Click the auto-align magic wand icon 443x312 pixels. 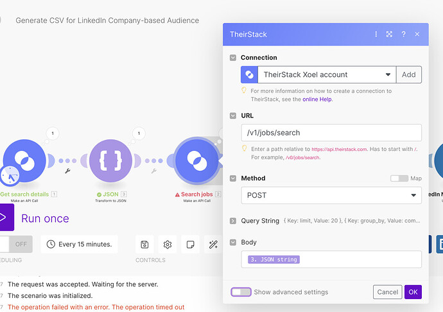click(x=213, y=245)
